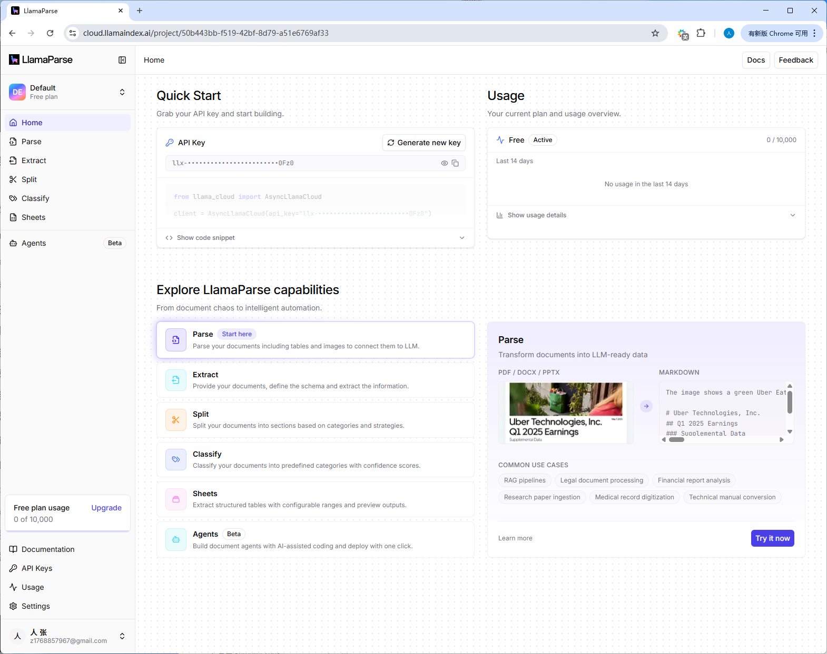The width and height of the screenshot is (827, 654).
Task: Select the Technical manual conversion tag
Action: 732,497
